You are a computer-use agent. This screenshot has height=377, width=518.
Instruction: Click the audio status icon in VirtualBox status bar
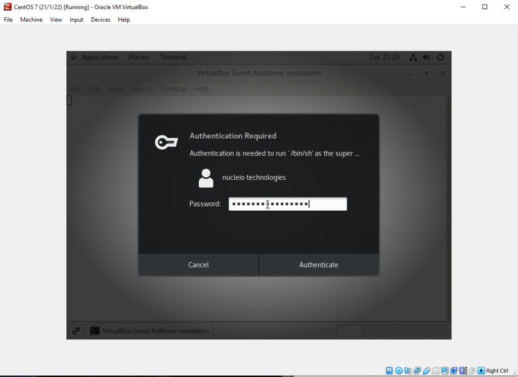tap(408, 371)
